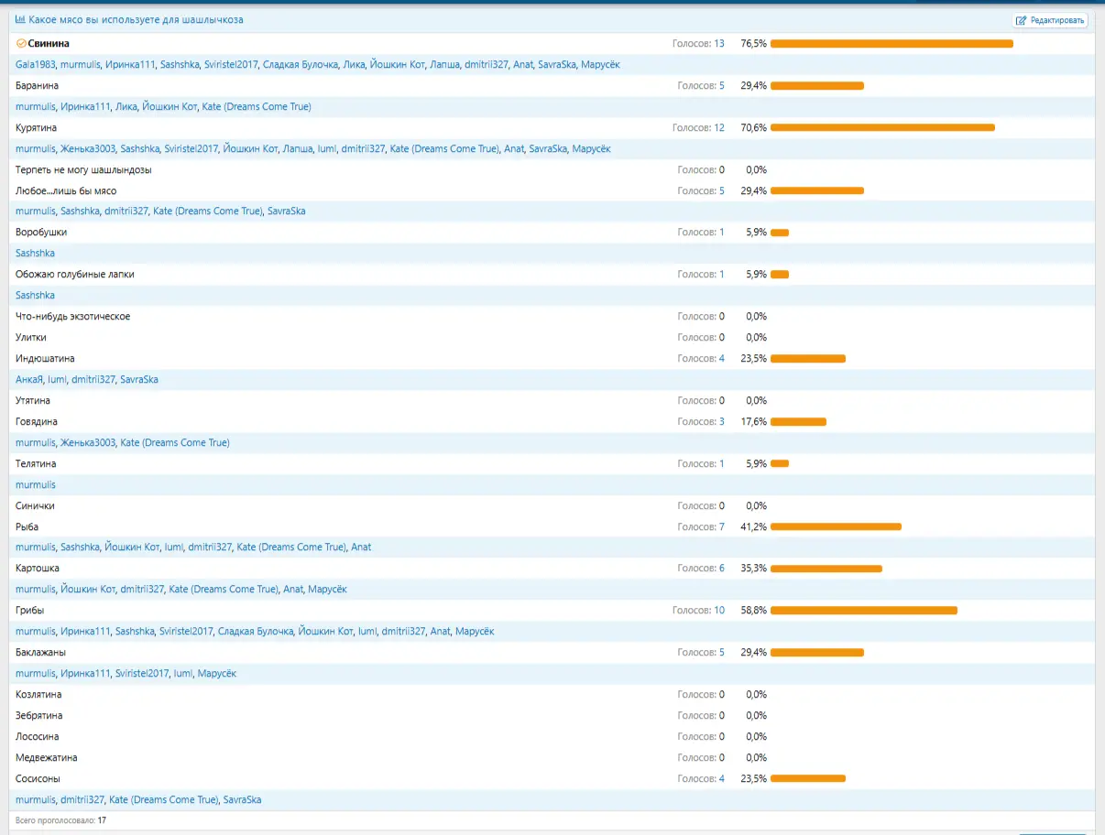Click the 17,6% value for Говядина
The image size is (1105, 835).
(x=753, y=421)
